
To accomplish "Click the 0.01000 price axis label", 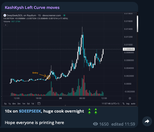I will click(x=128, y=45).
